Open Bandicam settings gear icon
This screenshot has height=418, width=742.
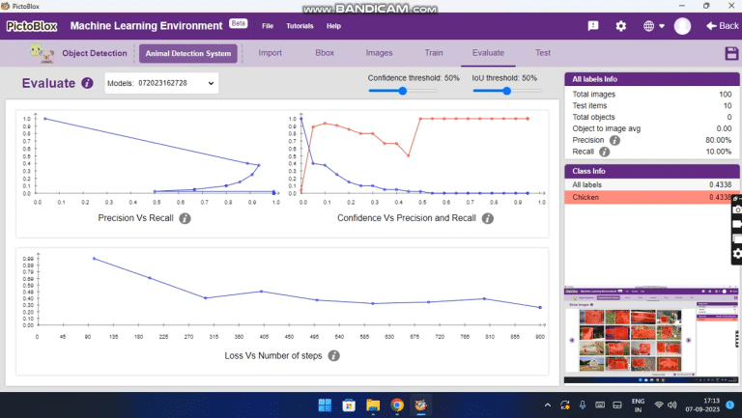[737, 255]
